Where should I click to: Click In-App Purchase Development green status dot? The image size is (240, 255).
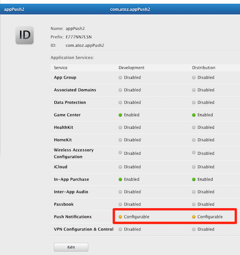[120, 179]
